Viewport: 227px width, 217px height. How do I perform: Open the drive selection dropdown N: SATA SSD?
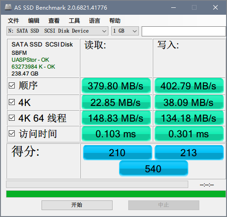57,31
